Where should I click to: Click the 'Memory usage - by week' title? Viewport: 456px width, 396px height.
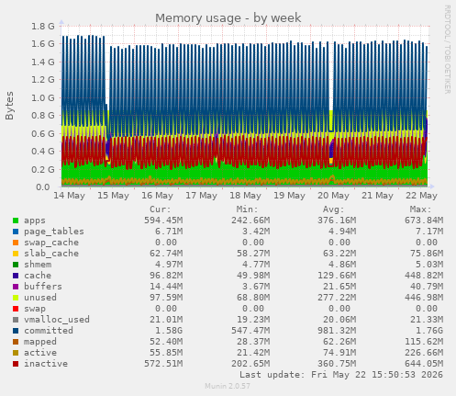pyautogui.click(x=228, y=18)
